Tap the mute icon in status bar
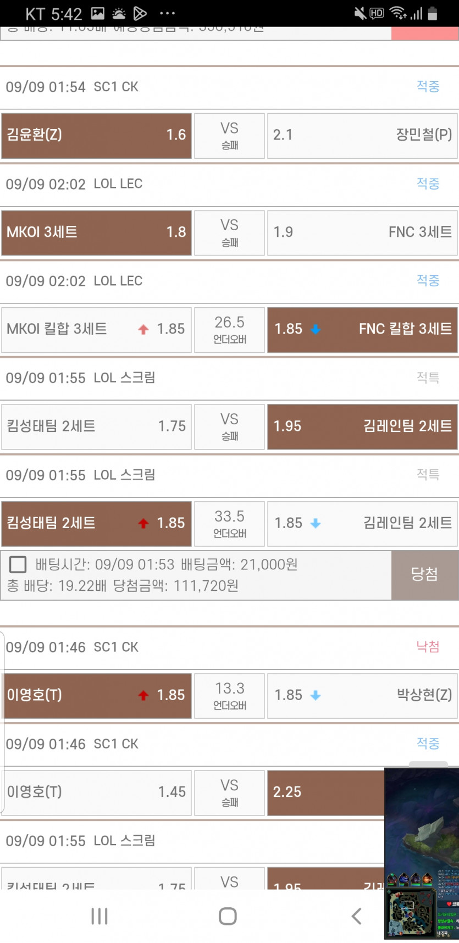Viewport: 459px width, 943px height. click(360, 13)
